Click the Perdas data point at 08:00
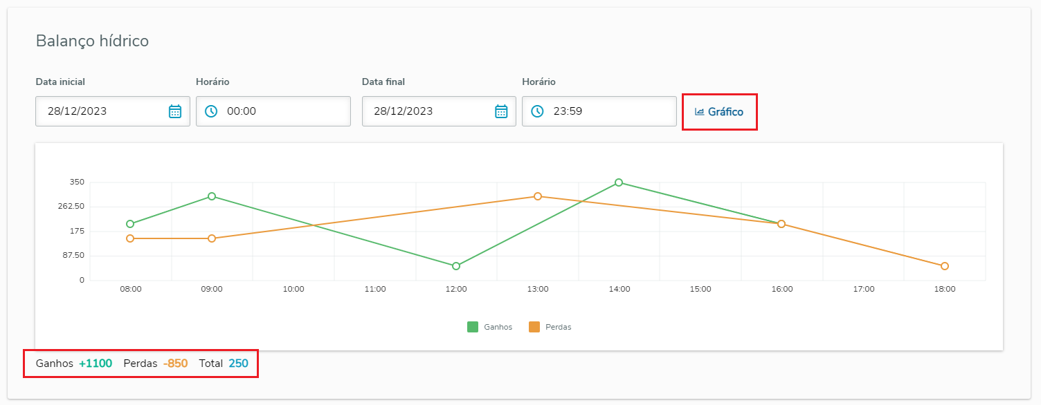 (130, 238)
